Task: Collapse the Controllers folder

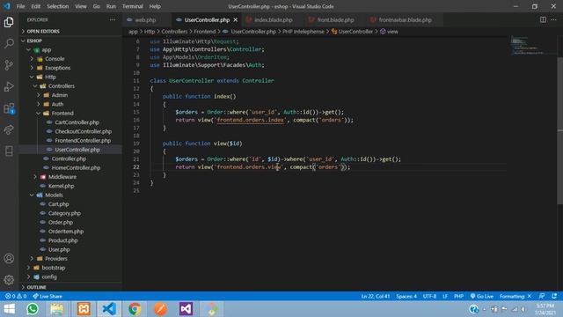Action: 70,86
